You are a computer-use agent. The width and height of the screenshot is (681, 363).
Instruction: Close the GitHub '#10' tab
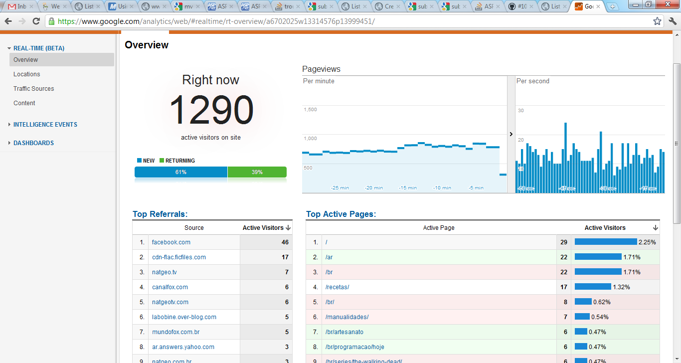click(531, 6)
